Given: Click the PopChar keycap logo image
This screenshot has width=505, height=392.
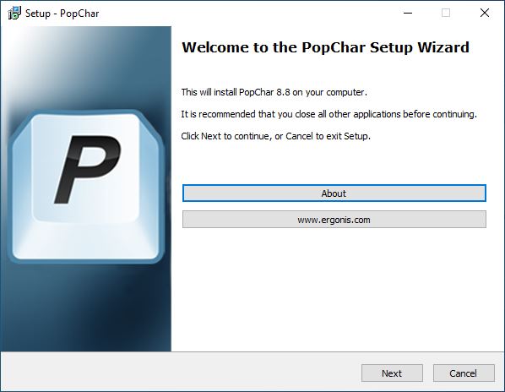Looking at the screenshot, I should coord(86,187).
